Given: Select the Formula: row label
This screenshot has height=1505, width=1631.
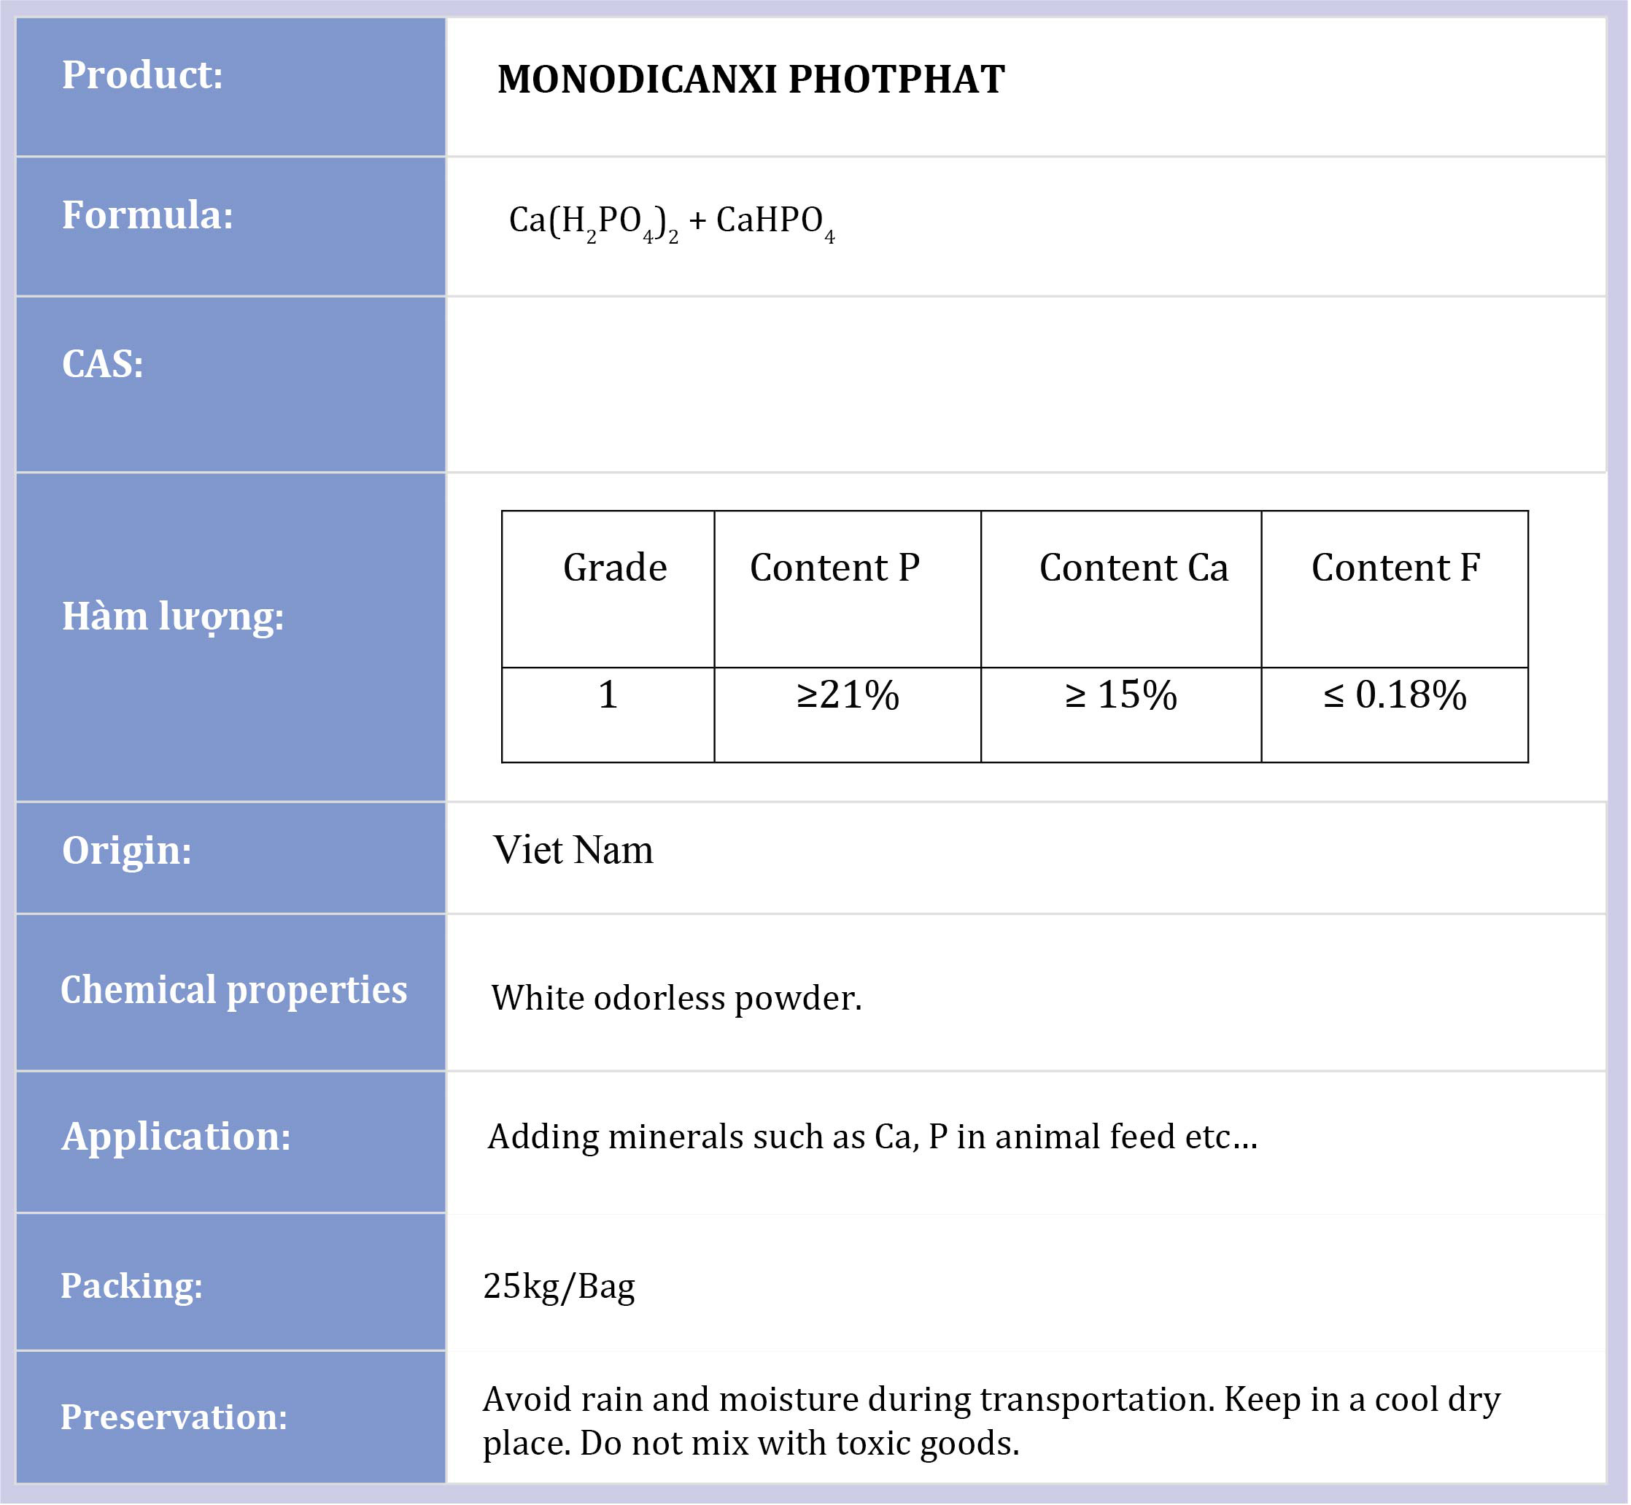Looking at the screenshot, I should 147,215.
